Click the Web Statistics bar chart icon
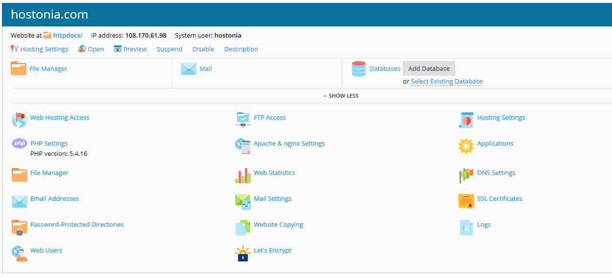 pos(243,175)
